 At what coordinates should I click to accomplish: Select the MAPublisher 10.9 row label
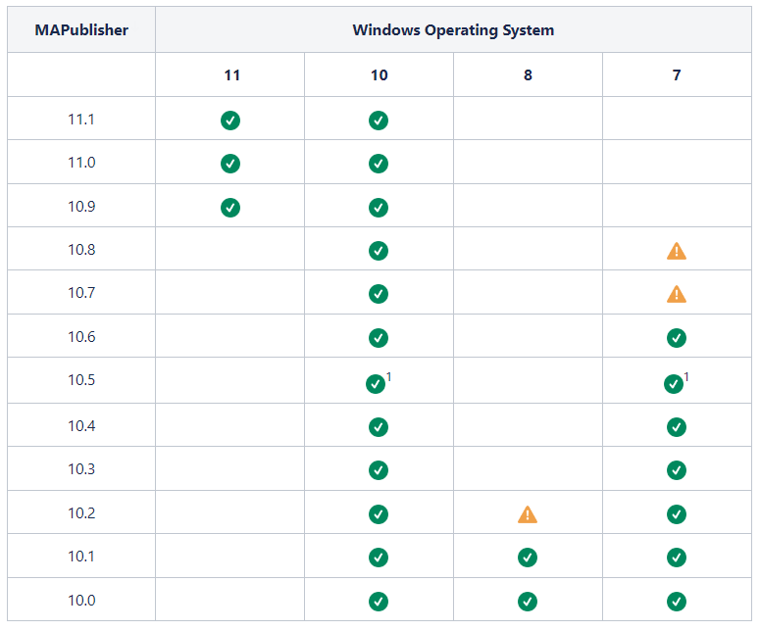pos(81,207)
